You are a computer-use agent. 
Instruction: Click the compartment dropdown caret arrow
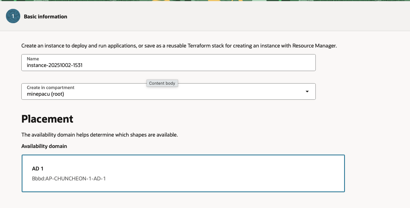[307, 91]
